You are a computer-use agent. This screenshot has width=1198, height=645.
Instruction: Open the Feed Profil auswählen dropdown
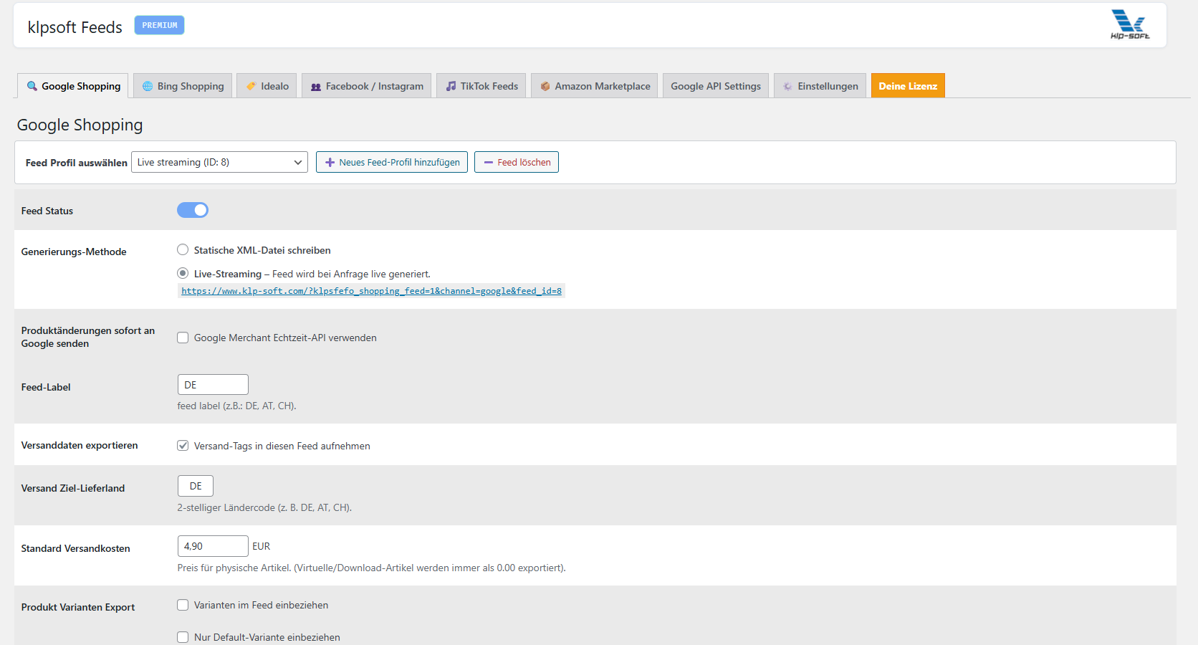point(219,162)
